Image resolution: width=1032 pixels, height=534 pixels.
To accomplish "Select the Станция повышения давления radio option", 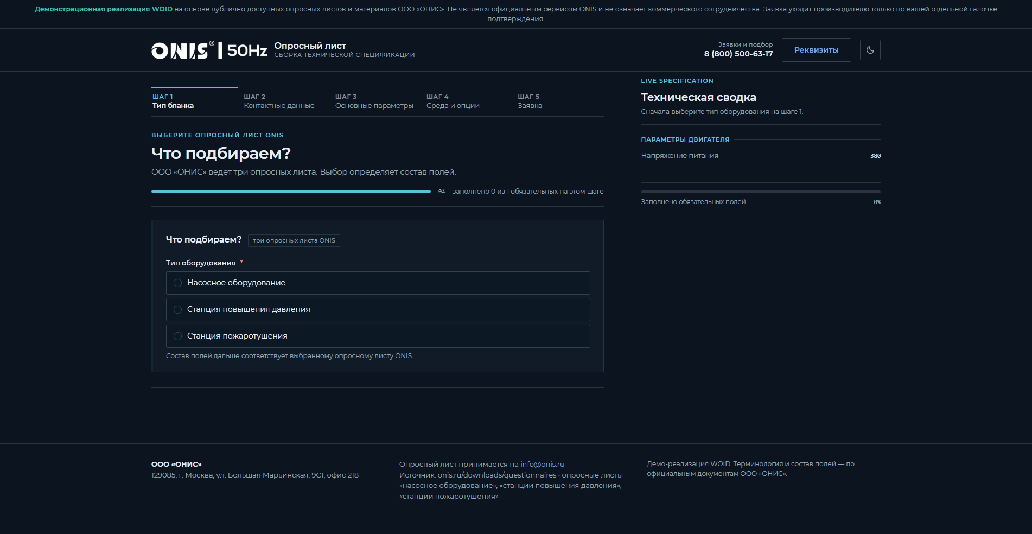I will 378,309.
